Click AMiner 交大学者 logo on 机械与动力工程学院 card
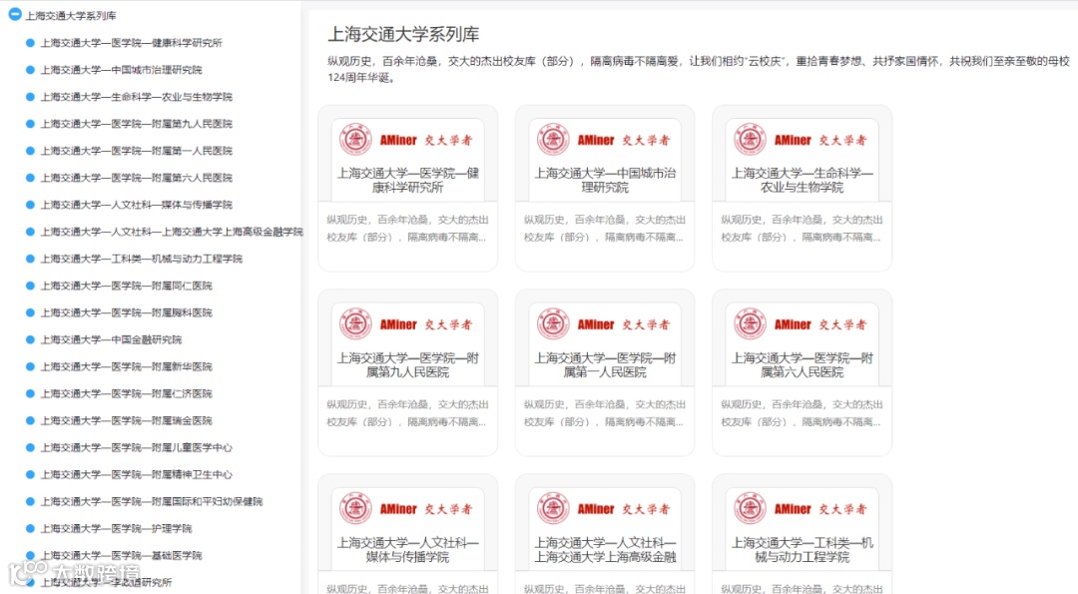 [x=820, y=509]
